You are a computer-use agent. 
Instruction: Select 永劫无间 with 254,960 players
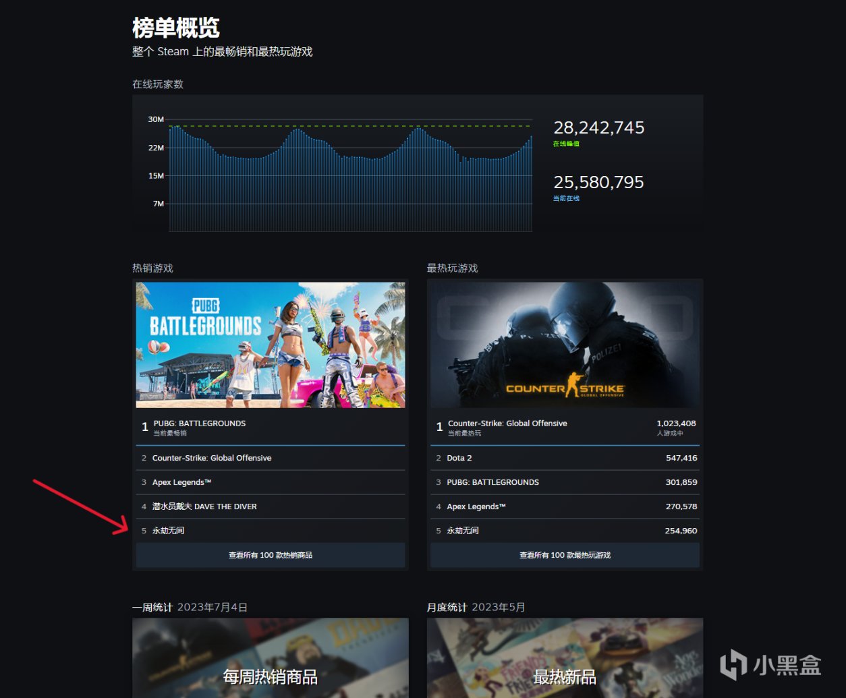tap(565, 531)
